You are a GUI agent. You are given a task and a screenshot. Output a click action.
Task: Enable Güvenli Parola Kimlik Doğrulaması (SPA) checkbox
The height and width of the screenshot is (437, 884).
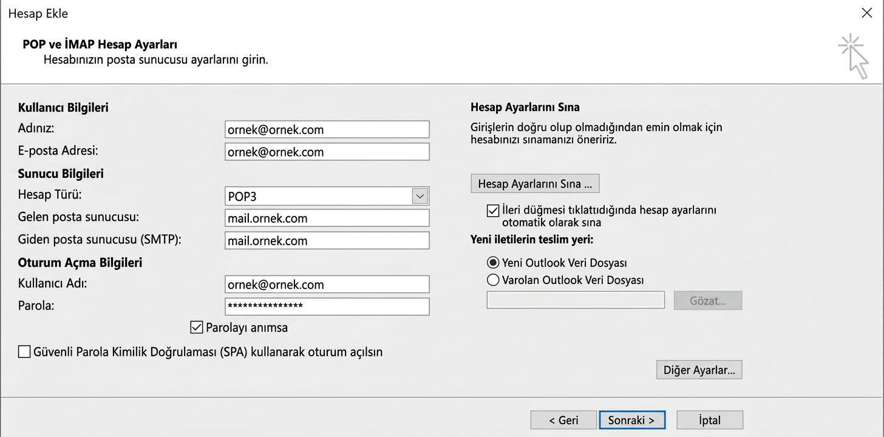click(24, 351)
